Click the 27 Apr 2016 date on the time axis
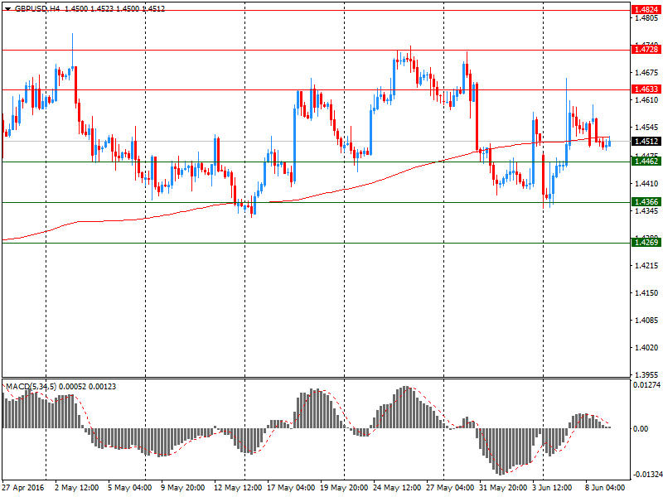This screenshot has height=497, width=663. coord(24,488)
